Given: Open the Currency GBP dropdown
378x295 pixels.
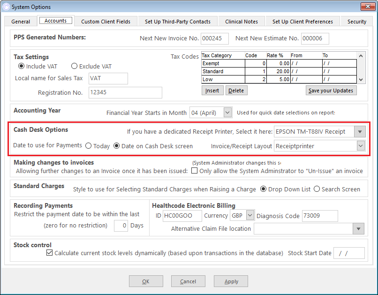Looking at the screenshot, I should coord(250,215).
